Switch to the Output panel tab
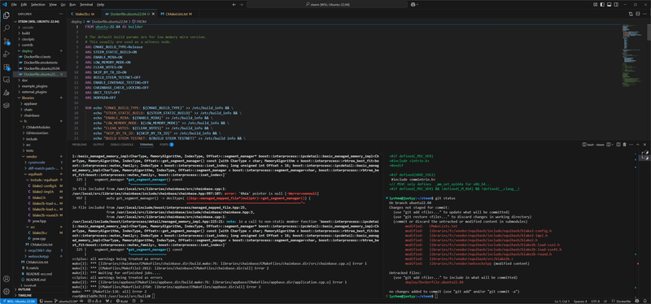 (98, 145)
